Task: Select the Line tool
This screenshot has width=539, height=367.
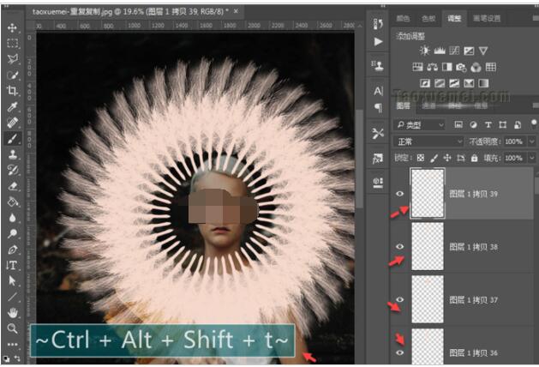Action: 12,297
